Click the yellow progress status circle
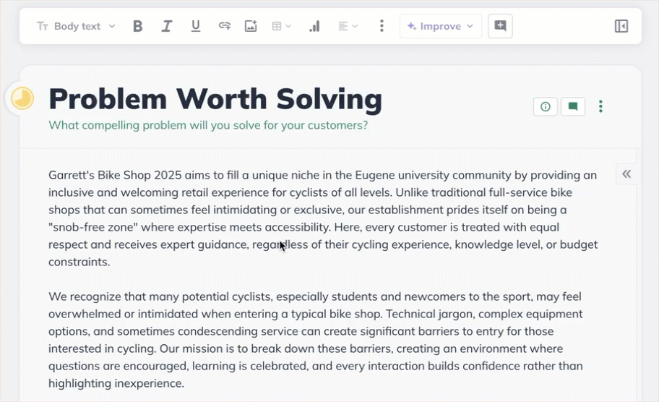The width and height of the screenshot is (659, 402). (22, 98)
